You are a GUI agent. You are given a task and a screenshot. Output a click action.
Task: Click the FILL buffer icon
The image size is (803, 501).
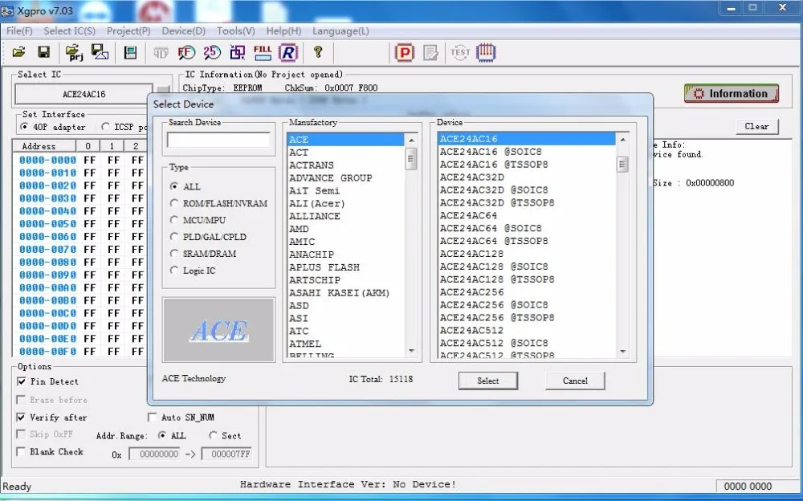click(x=263, y=52)
